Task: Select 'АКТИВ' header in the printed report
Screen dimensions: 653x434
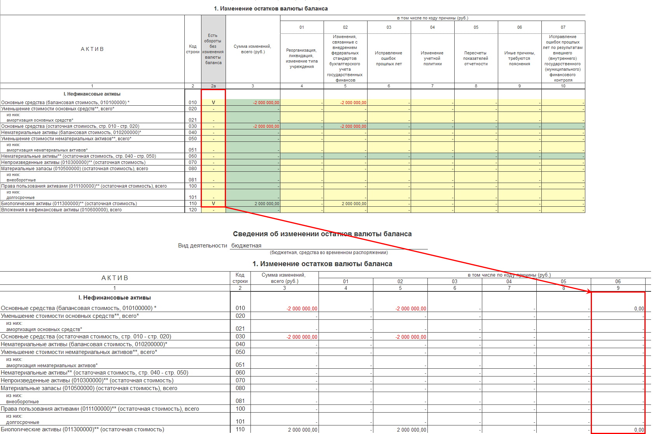Action: [x=115, y=278]
